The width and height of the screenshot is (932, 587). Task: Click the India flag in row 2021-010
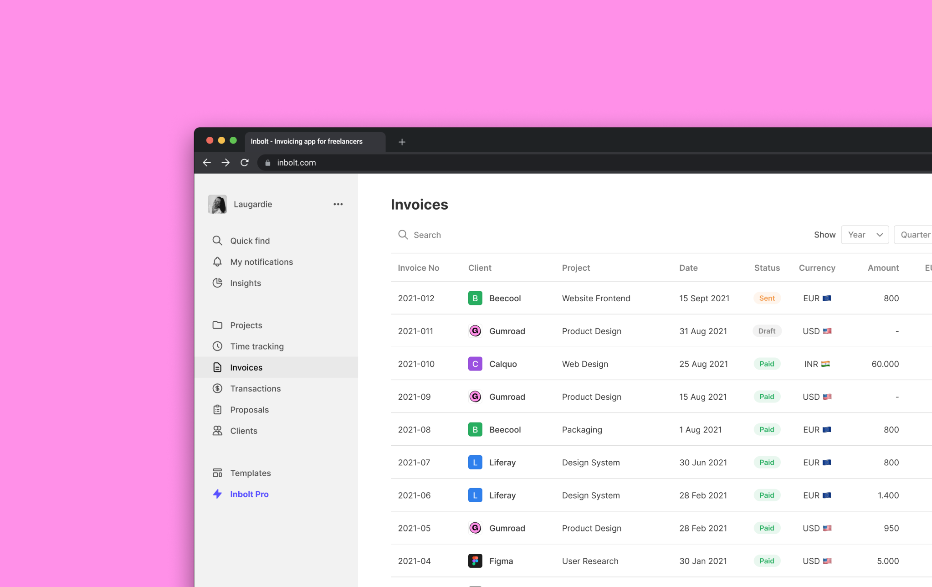coord(825,364)
